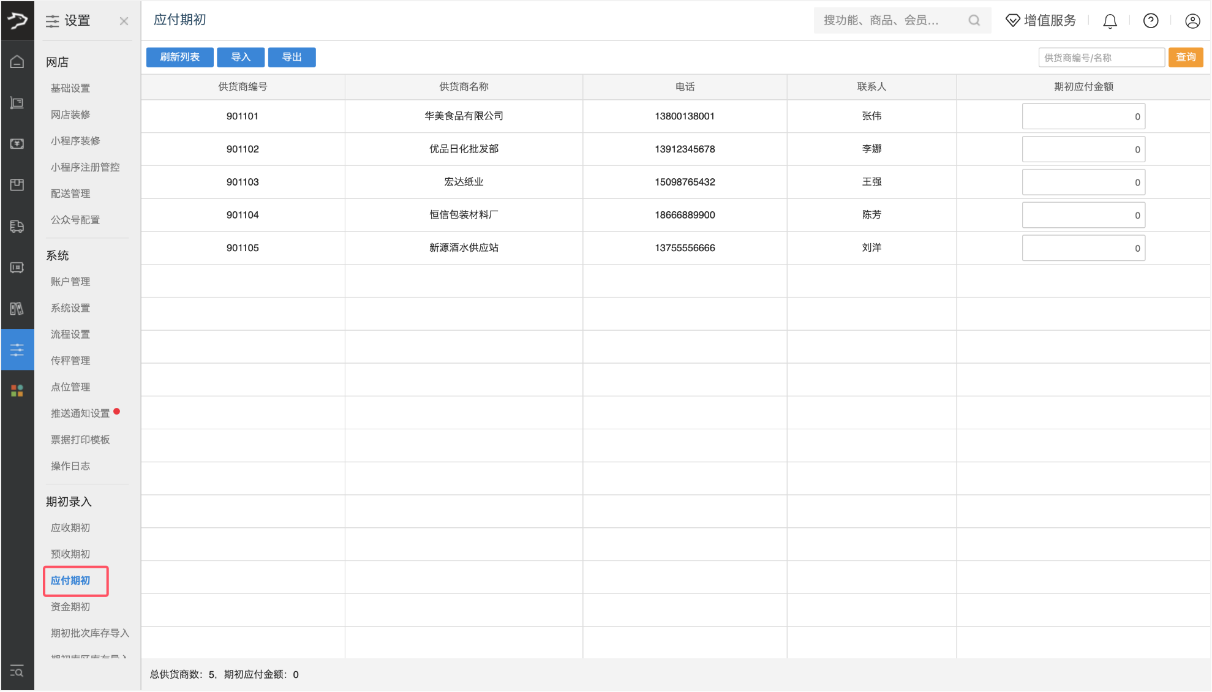The image size is (1212, 692).
Task: Open 增值服务 in the top bar
Action: tap(1041, 21)
